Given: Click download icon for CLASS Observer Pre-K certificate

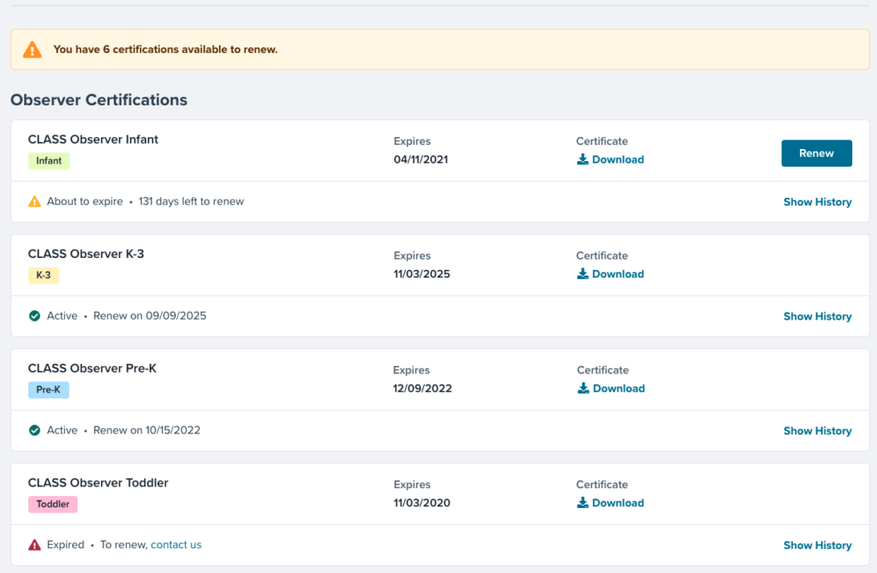Looking at the screenshot, I should coord(583,388).
